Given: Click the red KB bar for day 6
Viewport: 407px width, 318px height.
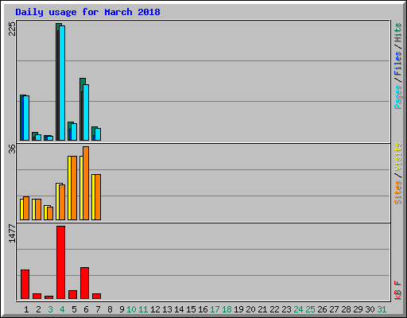Looking at the screenshot, I should coord(85,283).
